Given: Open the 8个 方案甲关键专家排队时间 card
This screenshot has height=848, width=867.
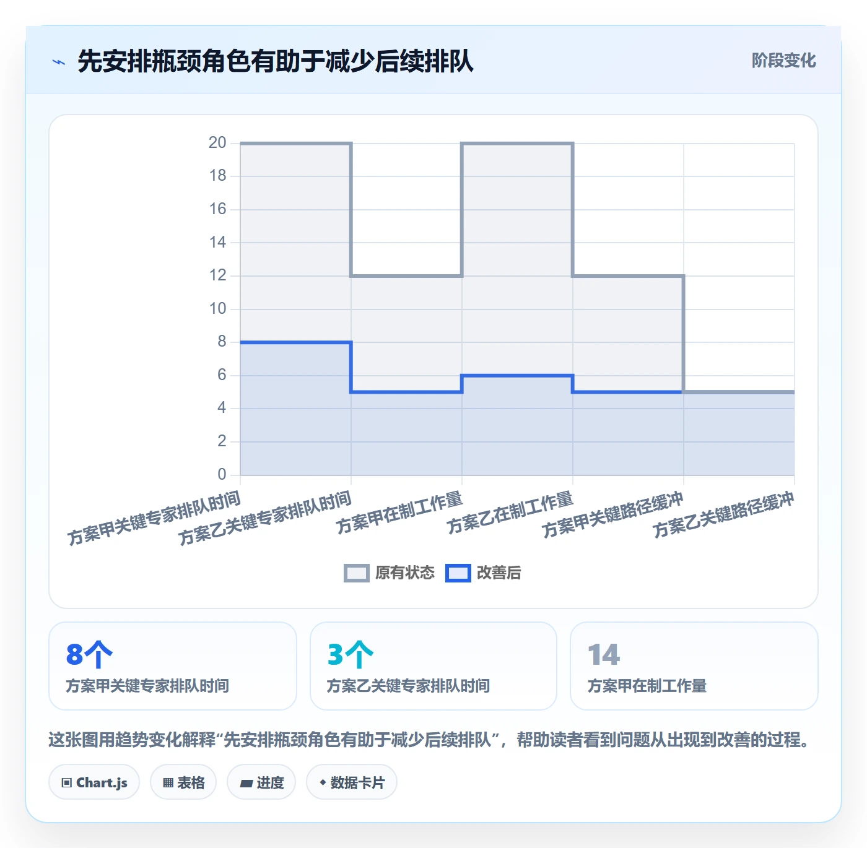Looking at the screenshot, I should pyautogui.click(x=173, y=666).
